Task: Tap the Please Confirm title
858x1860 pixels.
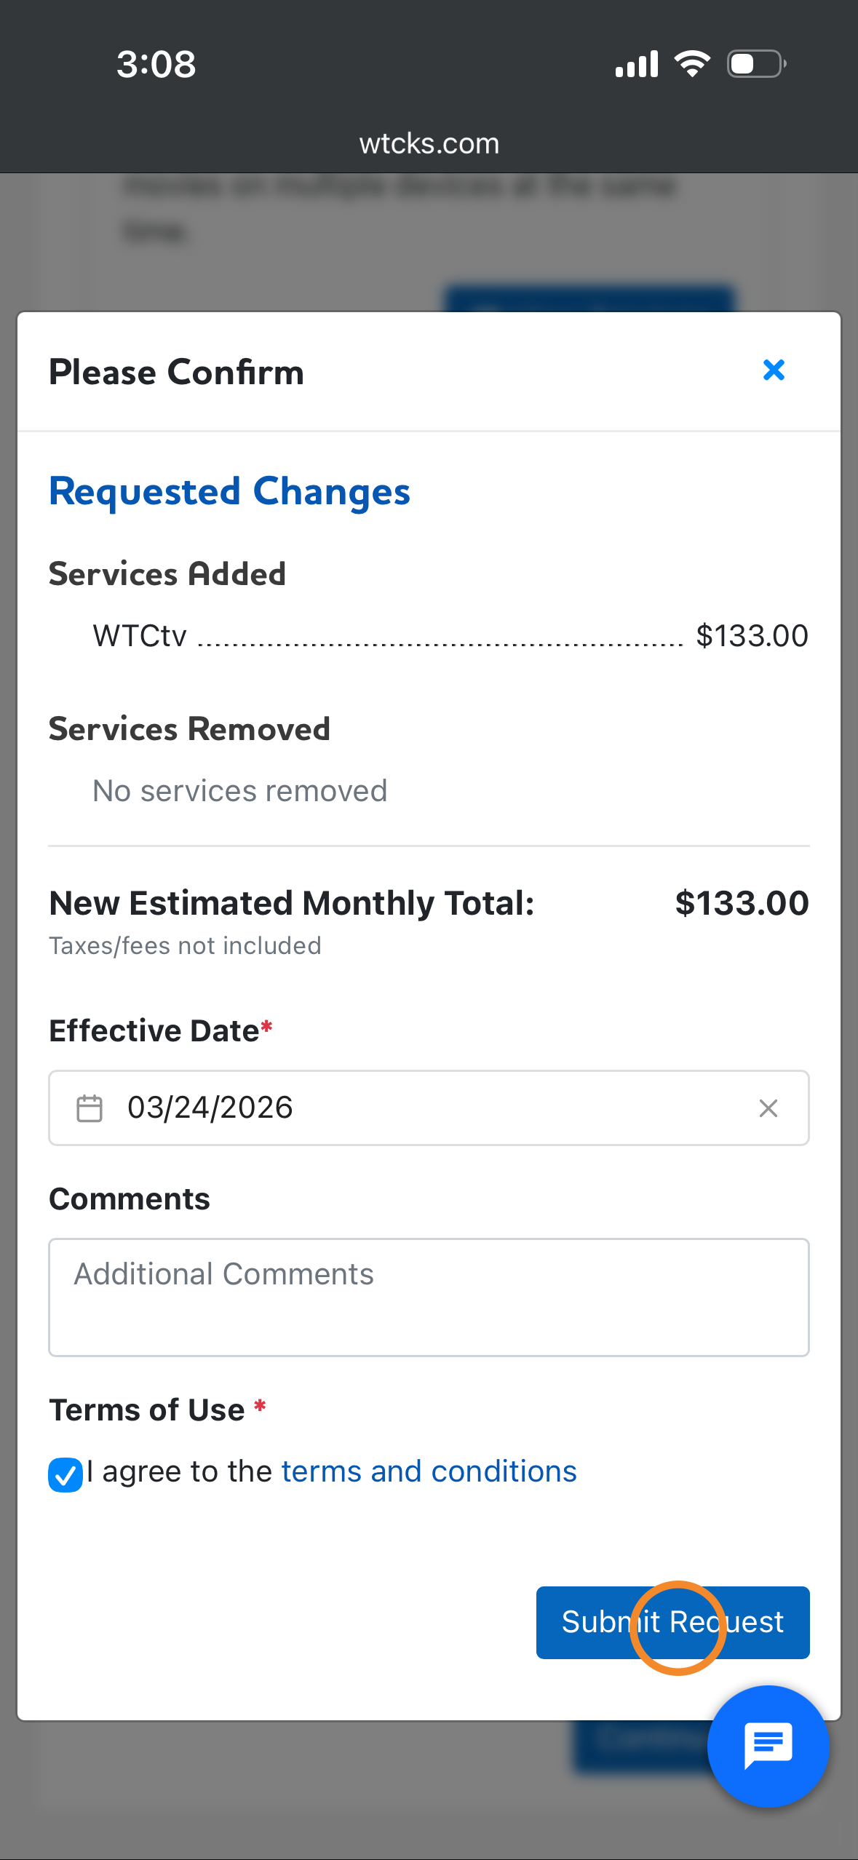Action: [176, 372]
